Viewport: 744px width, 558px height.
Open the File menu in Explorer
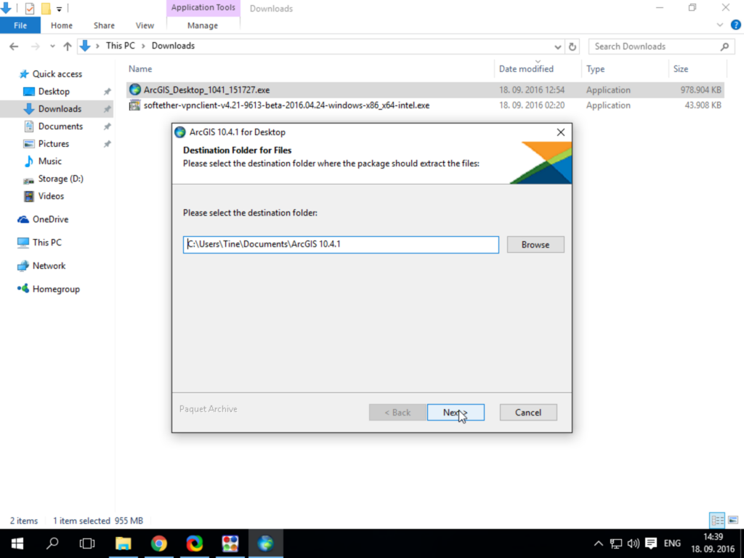[x=20, y=25]
